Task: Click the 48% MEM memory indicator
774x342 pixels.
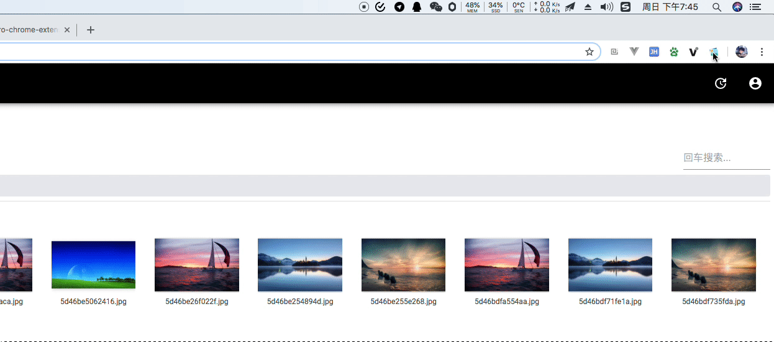Action: 472,7
